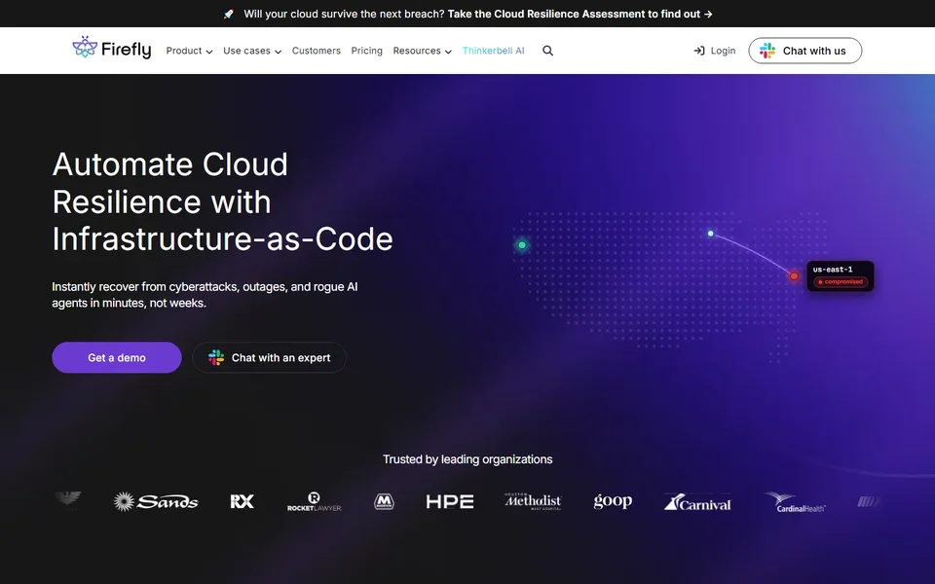The height and width of the screenshot is (584, 935).
Task: Click the green node on the map
Action: click(522, 245)
